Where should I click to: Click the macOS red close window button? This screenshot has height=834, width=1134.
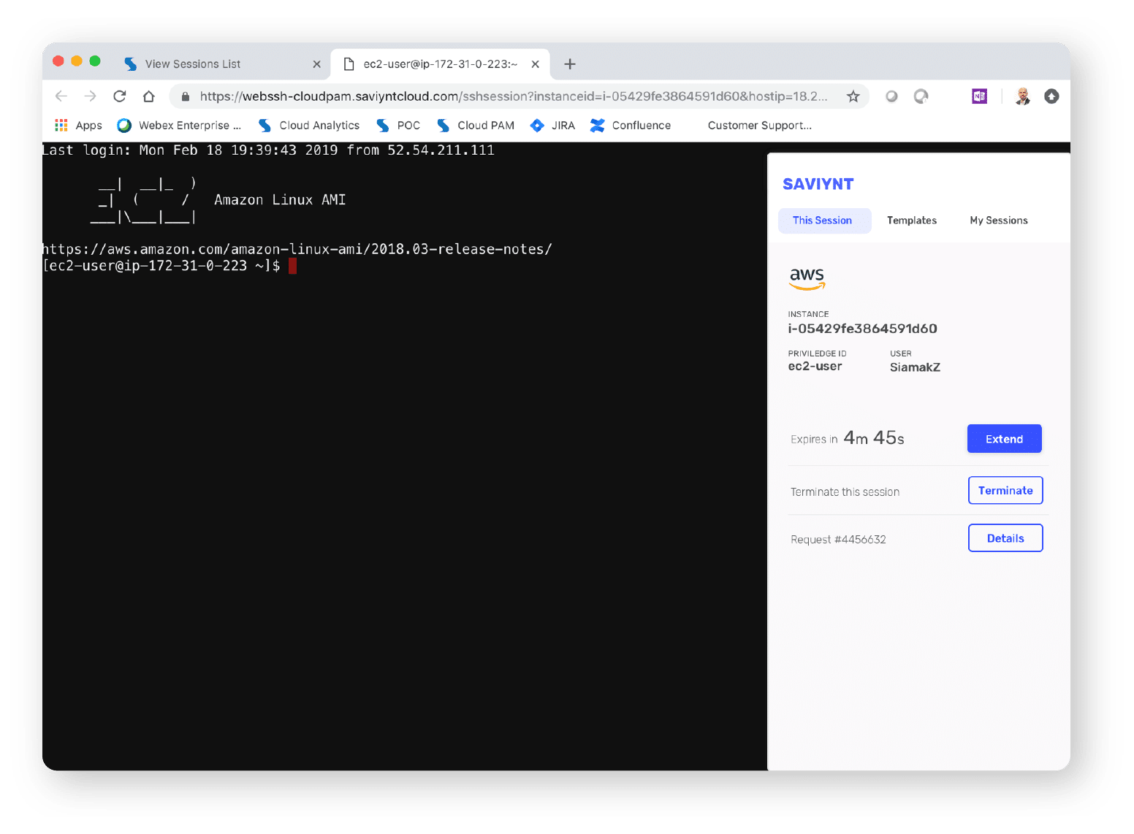coord(58,61)
